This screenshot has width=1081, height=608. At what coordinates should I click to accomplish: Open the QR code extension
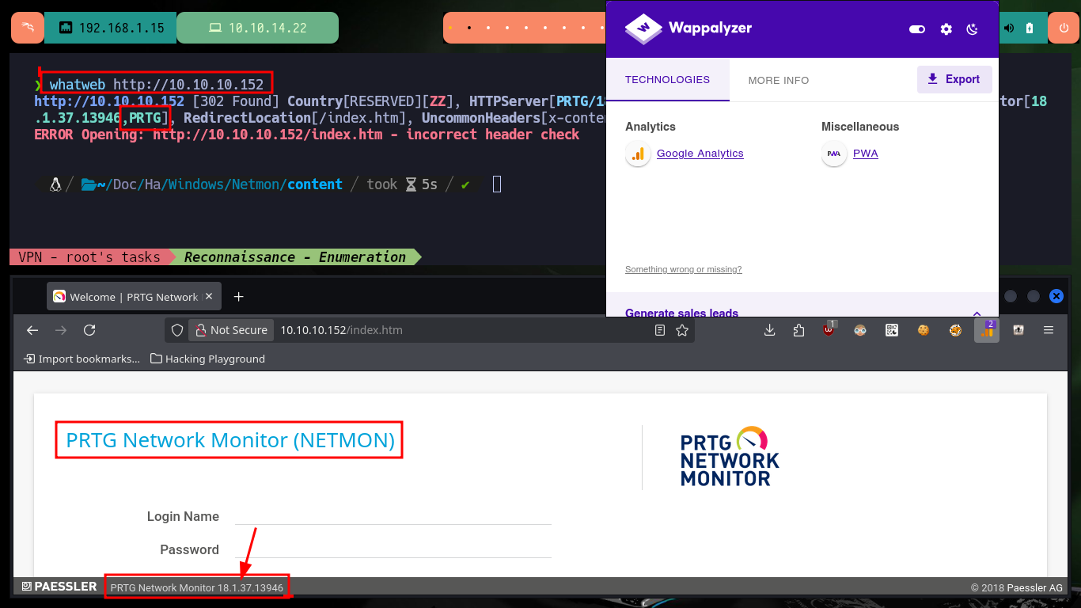tap(892, 330)
